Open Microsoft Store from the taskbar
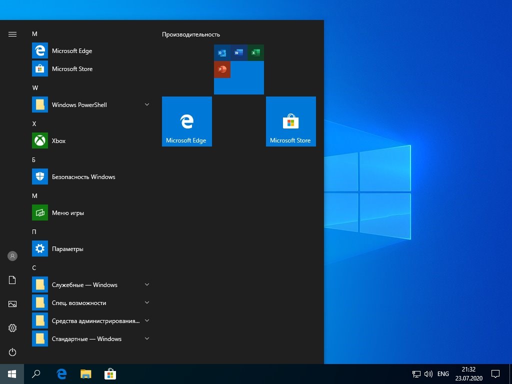This screenshot has width=512, height=384. 110,374
